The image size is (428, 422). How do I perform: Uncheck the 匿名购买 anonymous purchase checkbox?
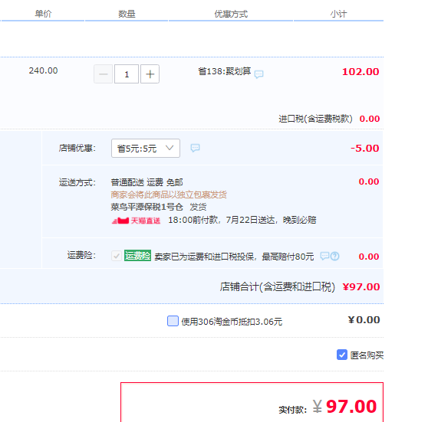coord(342,355)
